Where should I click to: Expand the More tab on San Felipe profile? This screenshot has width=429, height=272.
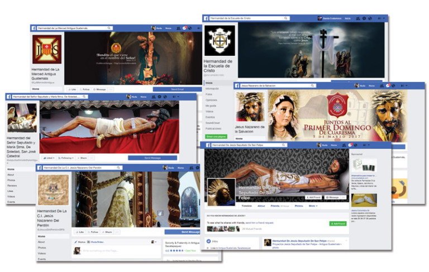(x=313, y=206)
